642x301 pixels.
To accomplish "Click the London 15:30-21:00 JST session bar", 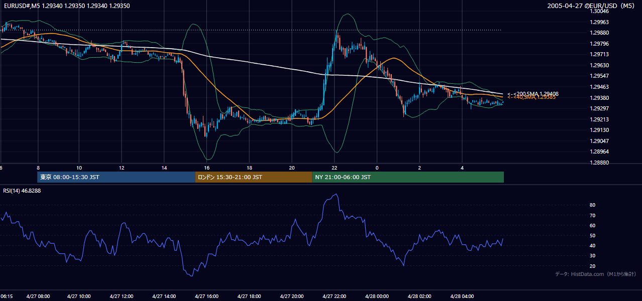I will (x=254, y=177).
